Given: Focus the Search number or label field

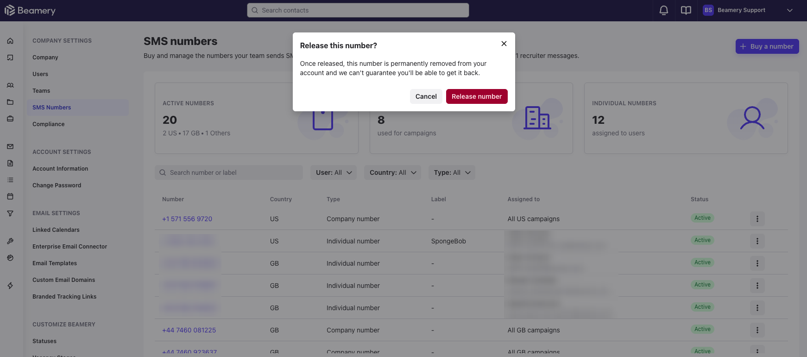Looking at the screenshot, I should (229, 172).
